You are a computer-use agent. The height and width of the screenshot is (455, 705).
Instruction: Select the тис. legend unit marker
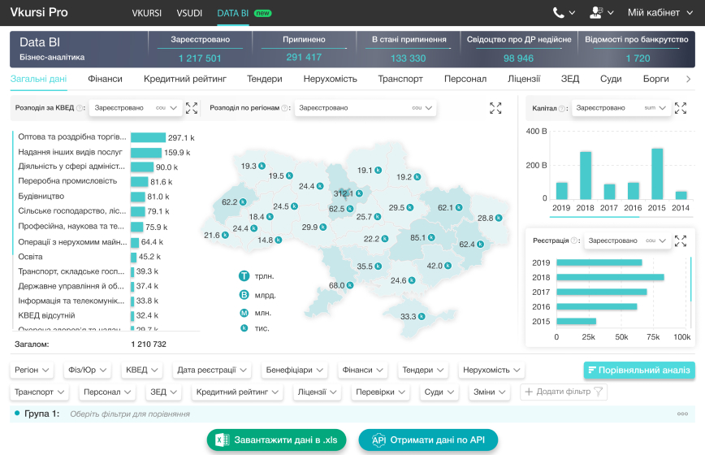click(x=244, y=328)
